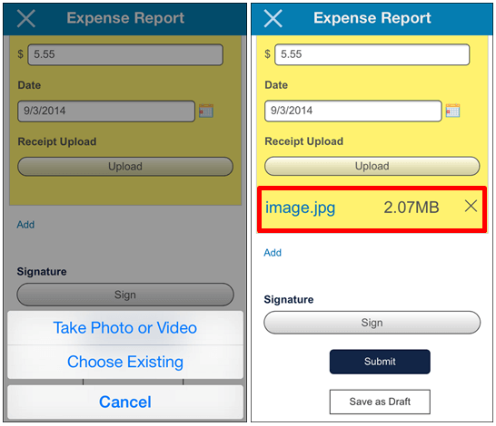Click the Add link on the left form
496x426 pixels.
pos(25,225)
